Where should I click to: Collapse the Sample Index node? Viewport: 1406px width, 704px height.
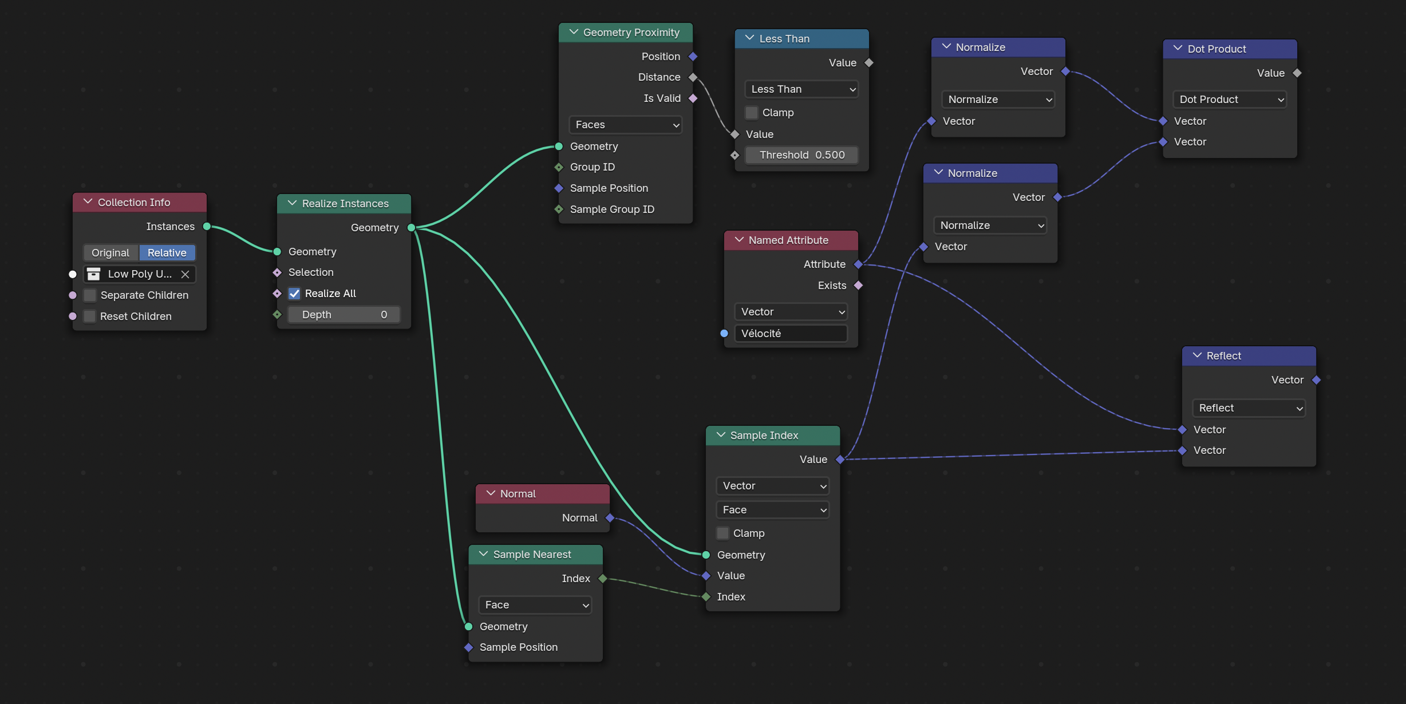[x=720, y=435]
